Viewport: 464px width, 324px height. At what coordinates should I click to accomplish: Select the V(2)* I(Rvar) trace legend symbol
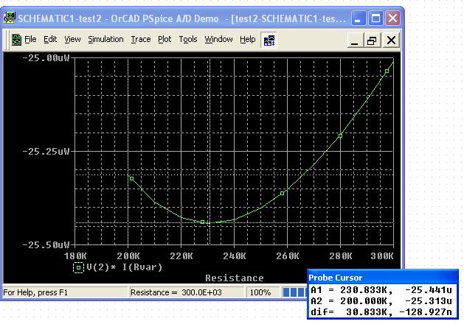(x=78, y=267)
